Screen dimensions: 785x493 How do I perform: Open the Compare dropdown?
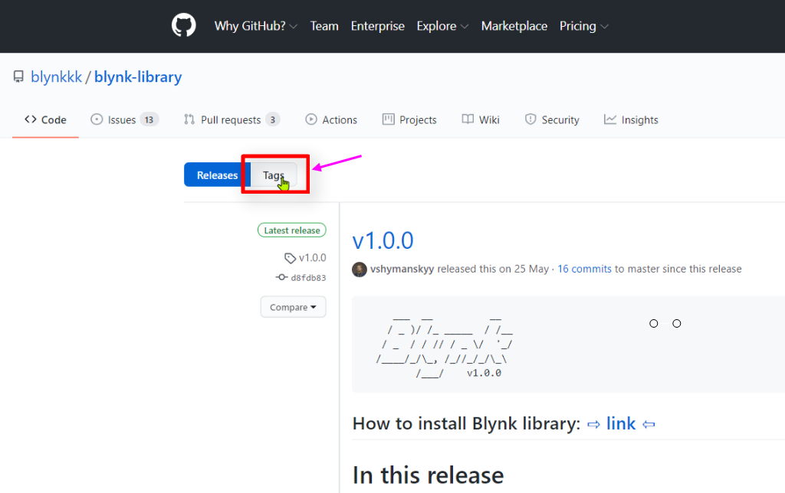[x=293, y=307]
